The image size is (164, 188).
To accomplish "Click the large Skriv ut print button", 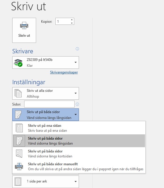I will pyautogui.click(x=24, y=30).
